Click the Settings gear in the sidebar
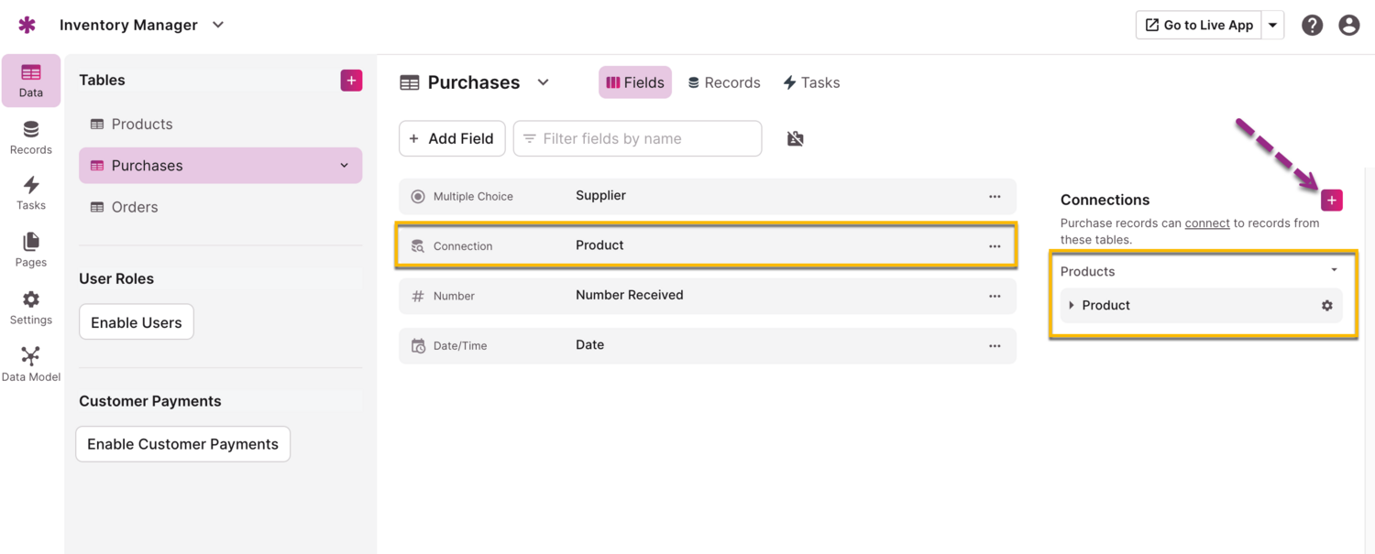 pos(31,307)
